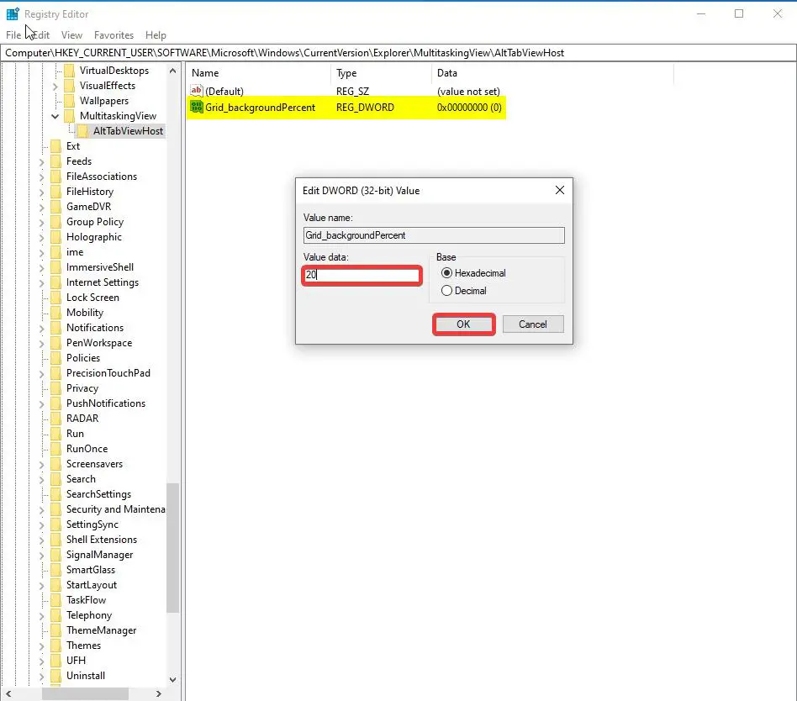Expand the GameDVR key
Viewport: 797px width, 701px height.
pyautogui.click(x=42, y=208)
